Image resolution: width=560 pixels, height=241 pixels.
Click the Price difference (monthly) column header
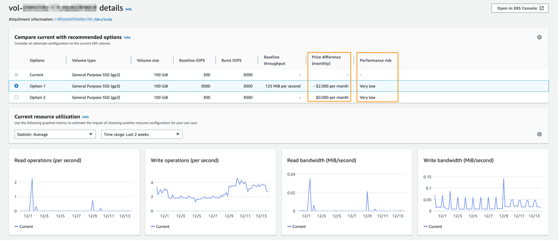326,60
